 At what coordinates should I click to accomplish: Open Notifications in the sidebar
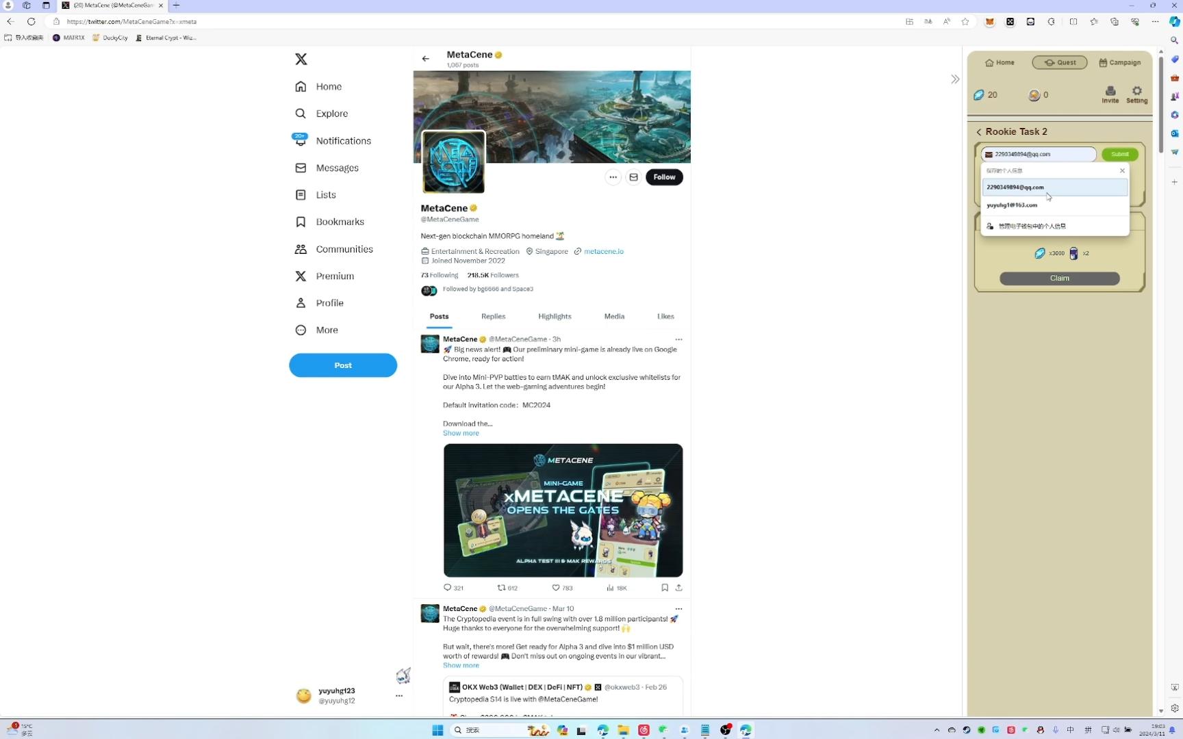tap(333, 141)
